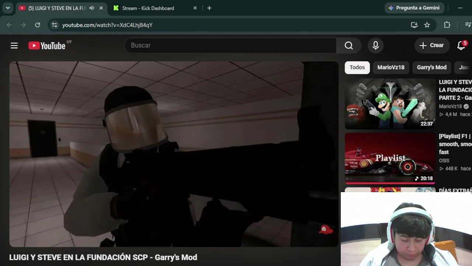Click the 448 K views count
472x266 pixels.
(x=451, y=168)
